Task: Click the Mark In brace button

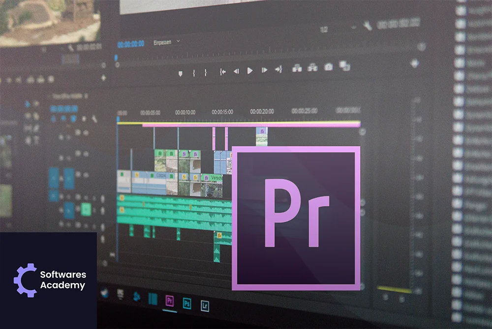Action: pyautogui.click(x=194, y=73)
